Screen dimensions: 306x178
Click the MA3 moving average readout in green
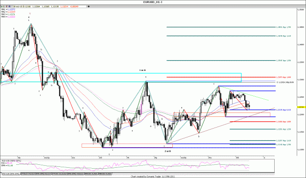coord(8,14)
